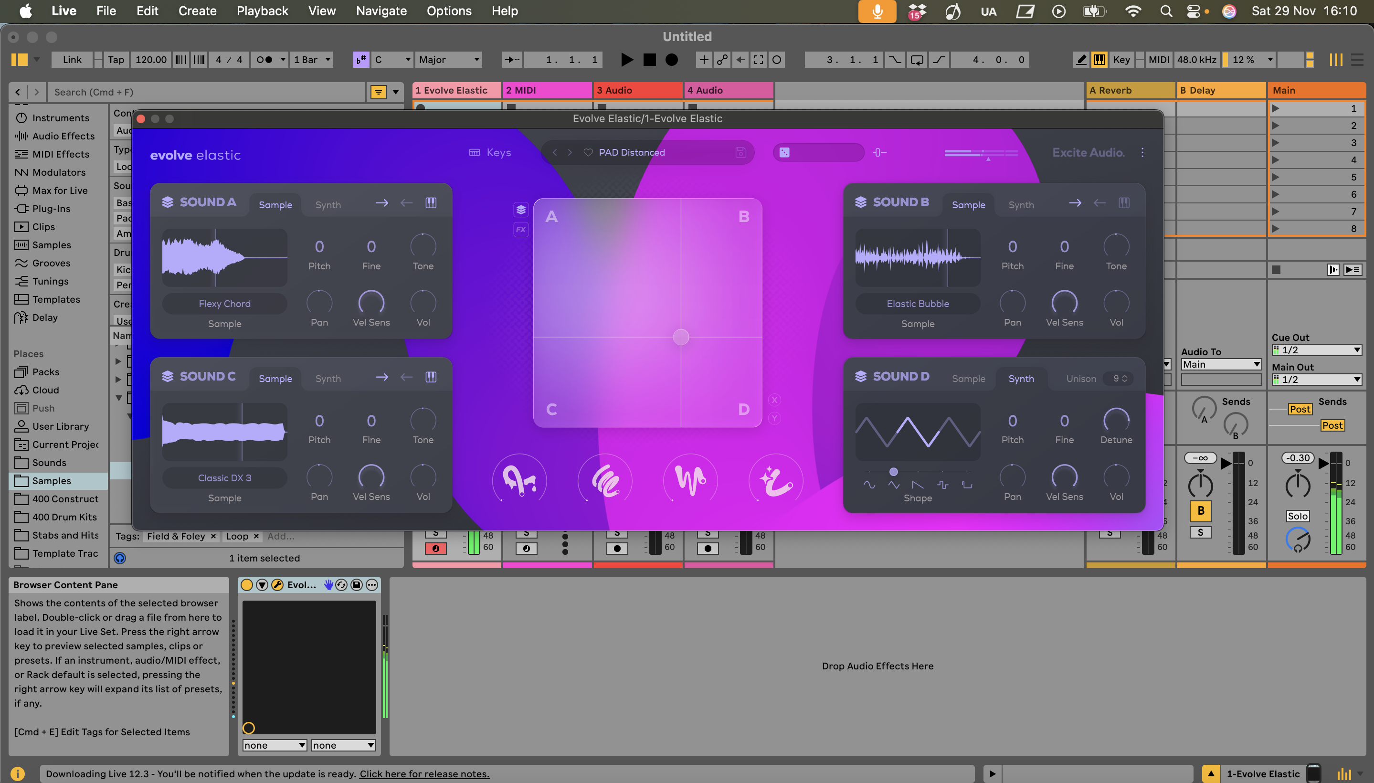
Task: Enable MIDI mapping mode
Action: (x=1158, y=60)
